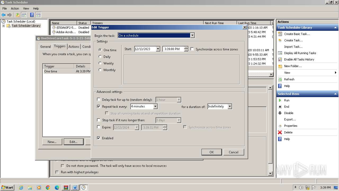Click the Back arrow toolbar icon
The height and width of the screenshot is (191, 339).
pos(3,15)
